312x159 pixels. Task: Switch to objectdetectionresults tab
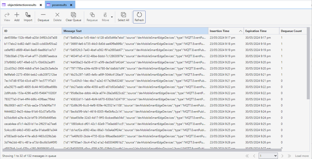19,5
